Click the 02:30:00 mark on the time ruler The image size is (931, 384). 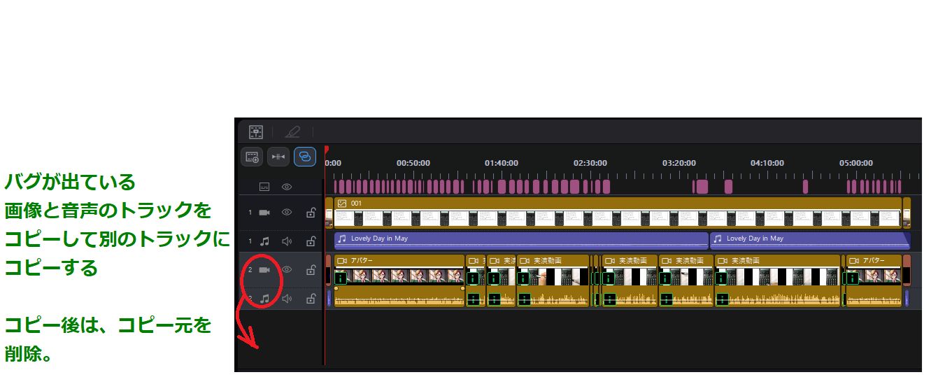click(x=590, y=163)
